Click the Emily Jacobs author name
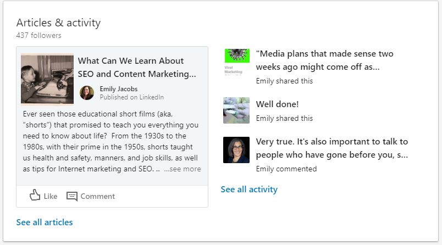442x245 pixels. (x=119, y=89)
